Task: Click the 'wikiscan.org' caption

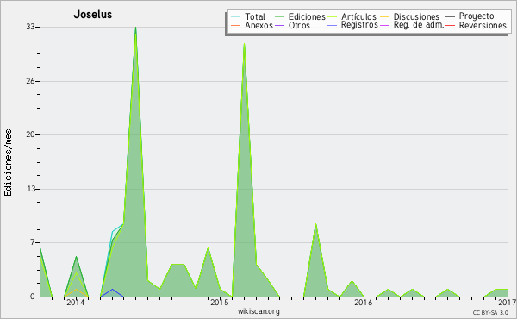Action: pos(258,311)
